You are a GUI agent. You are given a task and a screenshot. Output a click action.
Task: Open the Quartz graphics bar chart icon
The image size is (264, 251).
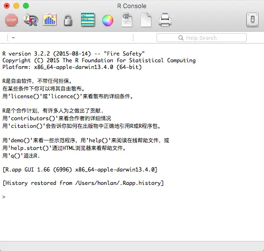pyautogui.click(x=49, y=20)
